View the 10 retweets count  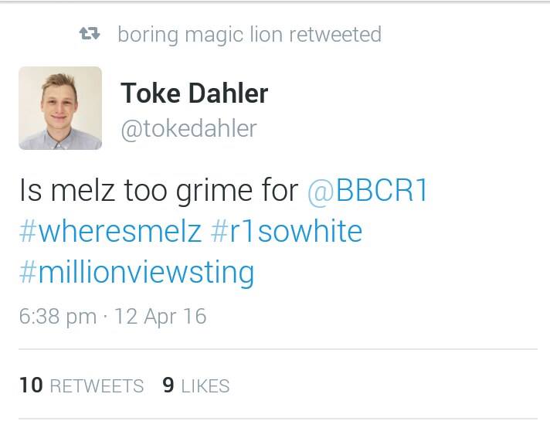tap(31, 385)
